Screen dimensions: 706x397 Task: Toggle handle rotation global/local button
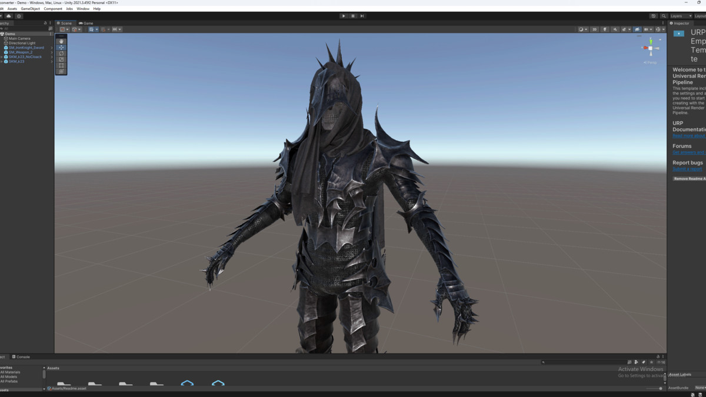coord(76,29)
